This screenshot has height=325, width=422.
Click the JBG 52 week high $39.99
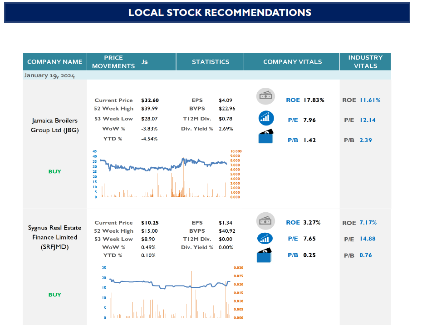149,108
